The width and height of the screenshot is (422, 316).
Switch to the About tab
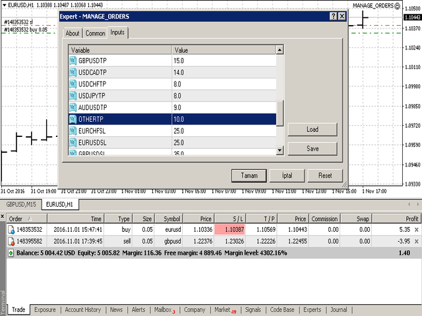point(73,34)
